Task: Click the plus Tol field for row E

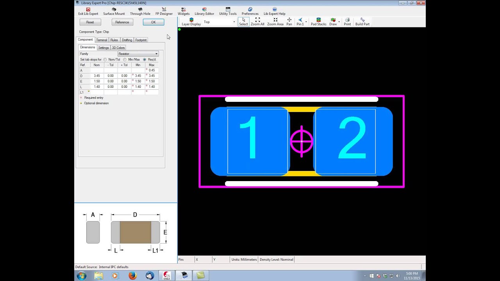Action: point(124,81)
